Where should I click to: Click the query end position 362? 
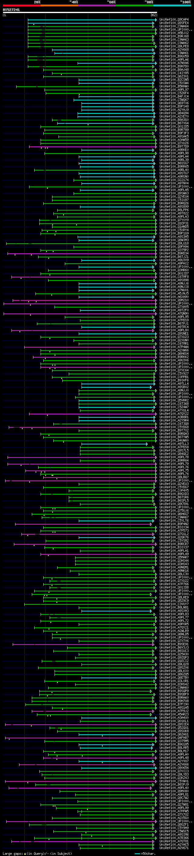tap(153, 15)
